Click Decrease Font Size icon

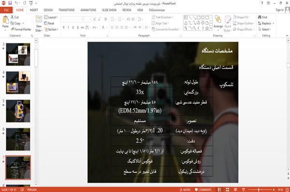click(99, 19)
